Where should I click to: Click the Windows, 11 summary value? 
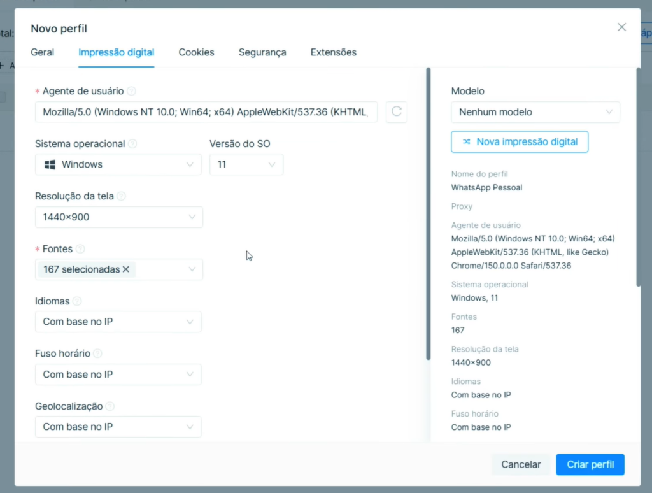(x=474, y=298)
